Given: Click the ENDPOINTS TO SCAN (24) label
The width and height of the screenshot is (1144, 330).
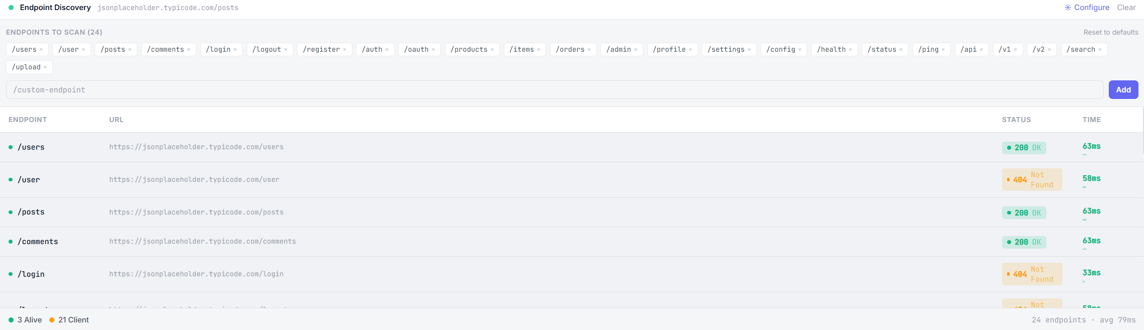Looking at the screenshot, I should click(54, 32).
